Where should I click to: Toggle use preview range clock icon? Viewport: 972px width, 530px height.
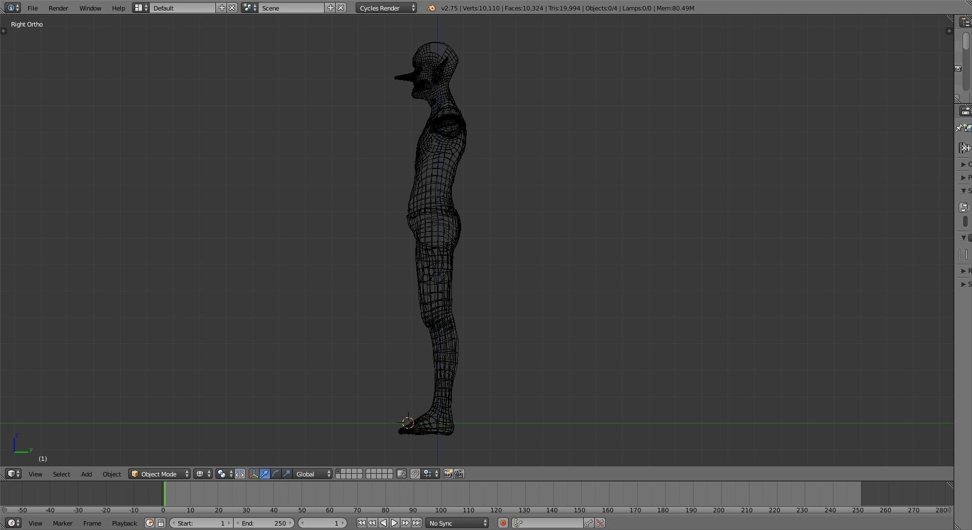tap(149, 523)
